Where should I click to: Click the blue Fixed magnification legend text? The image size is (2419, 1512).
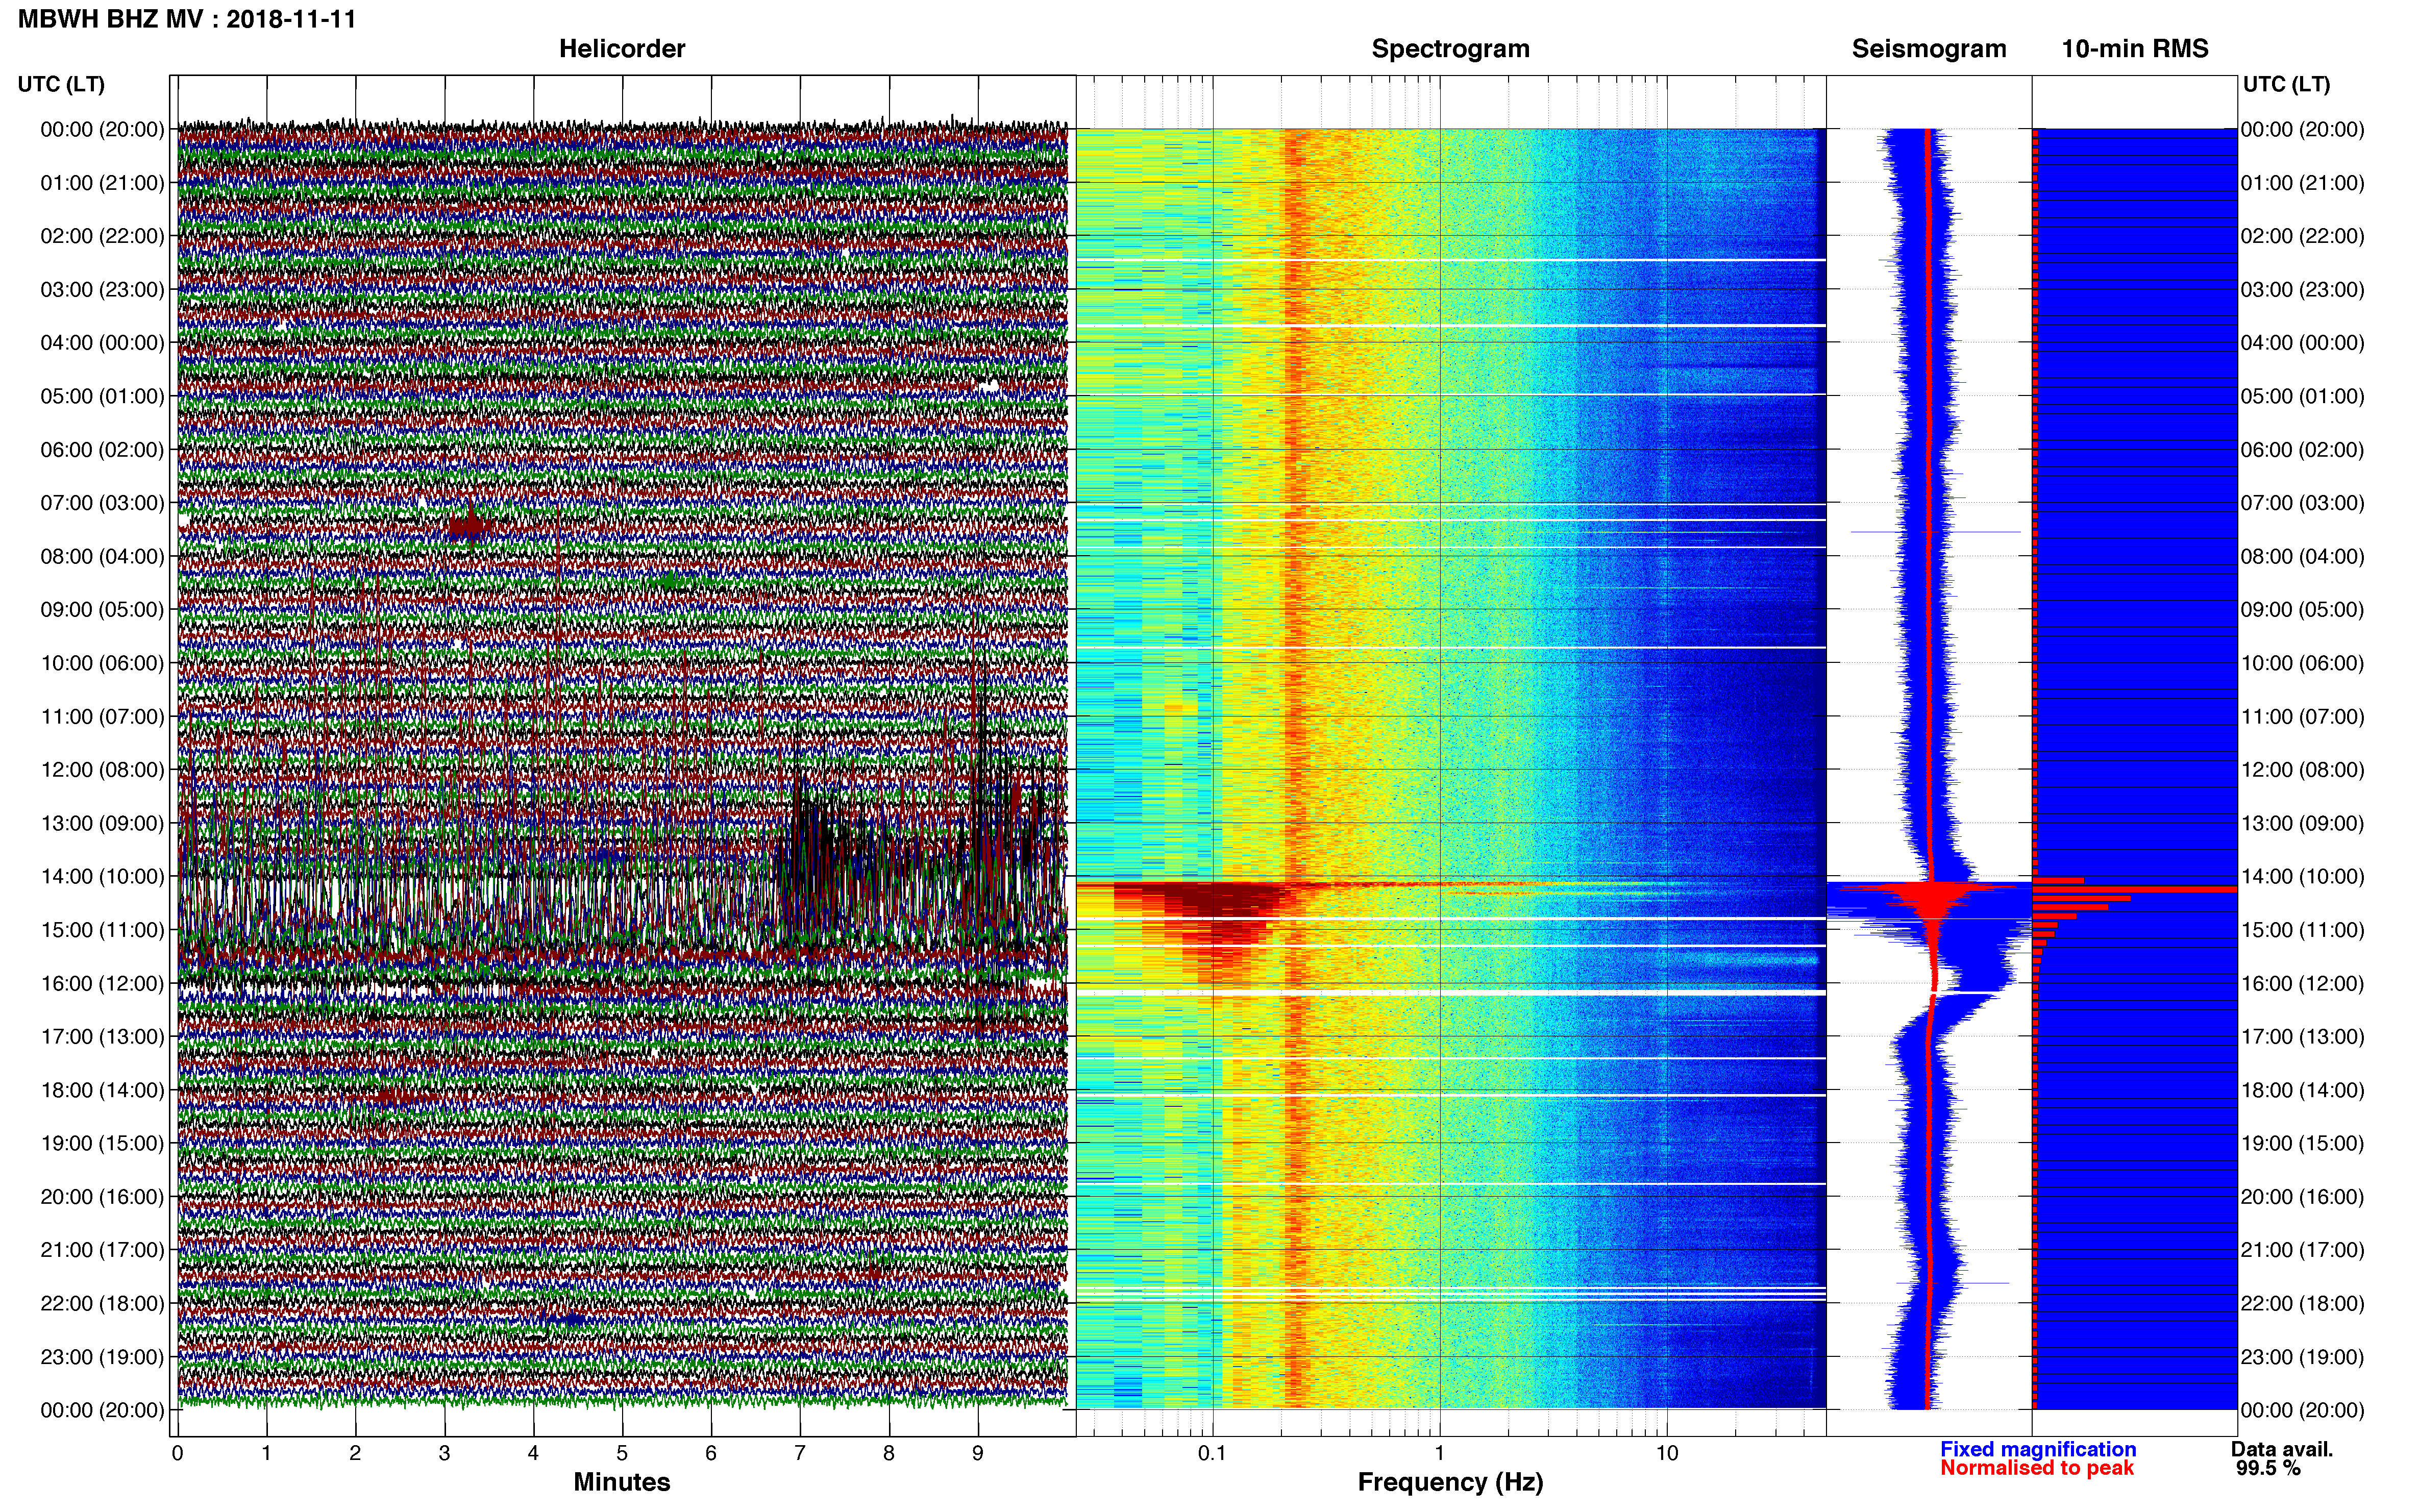[2038, 1449]
